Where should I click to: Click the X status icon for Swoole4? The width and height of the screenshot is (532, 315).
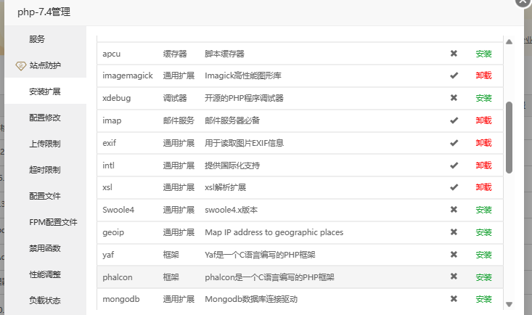click(454, 210)
